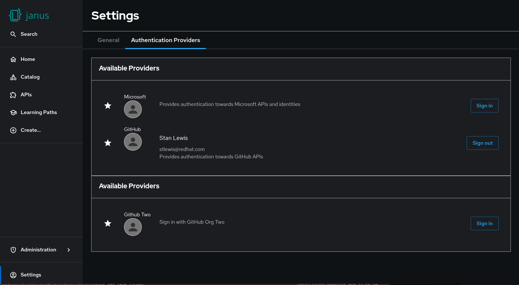Select the Authentication Providers tab
The image size is (519, 285).
(165, 40)
